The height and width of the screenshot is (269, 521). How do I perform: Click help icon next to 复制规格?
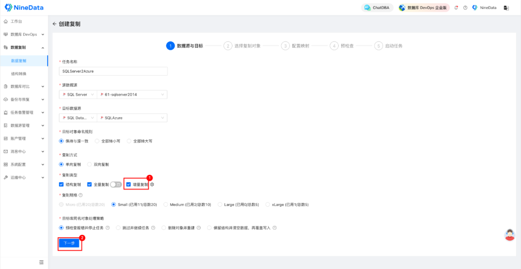[x=81, y=195]
